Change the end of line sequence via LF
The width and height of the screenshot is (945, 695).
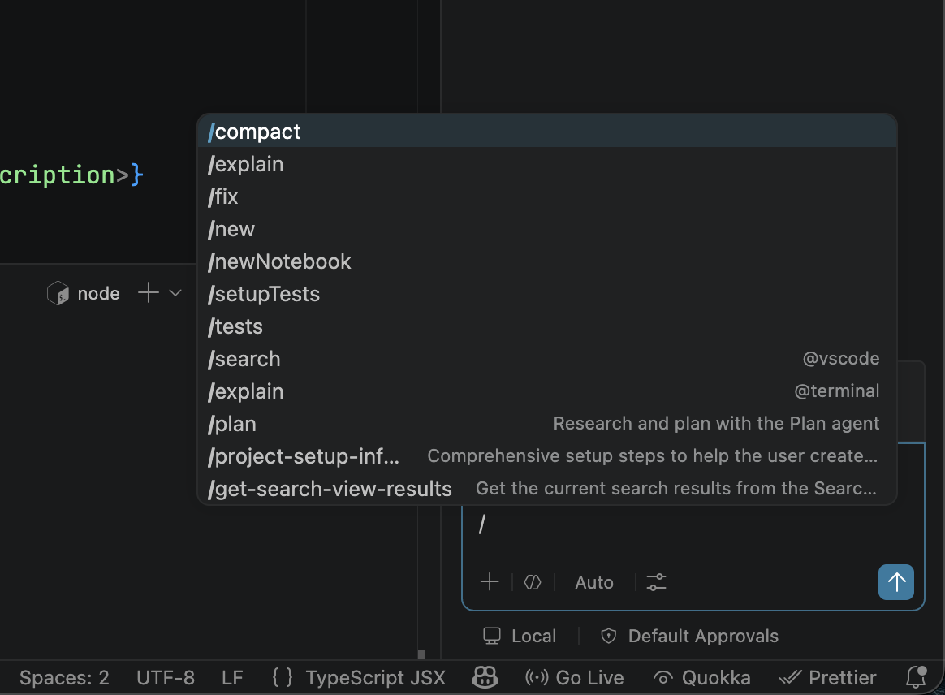click(233, 677)
